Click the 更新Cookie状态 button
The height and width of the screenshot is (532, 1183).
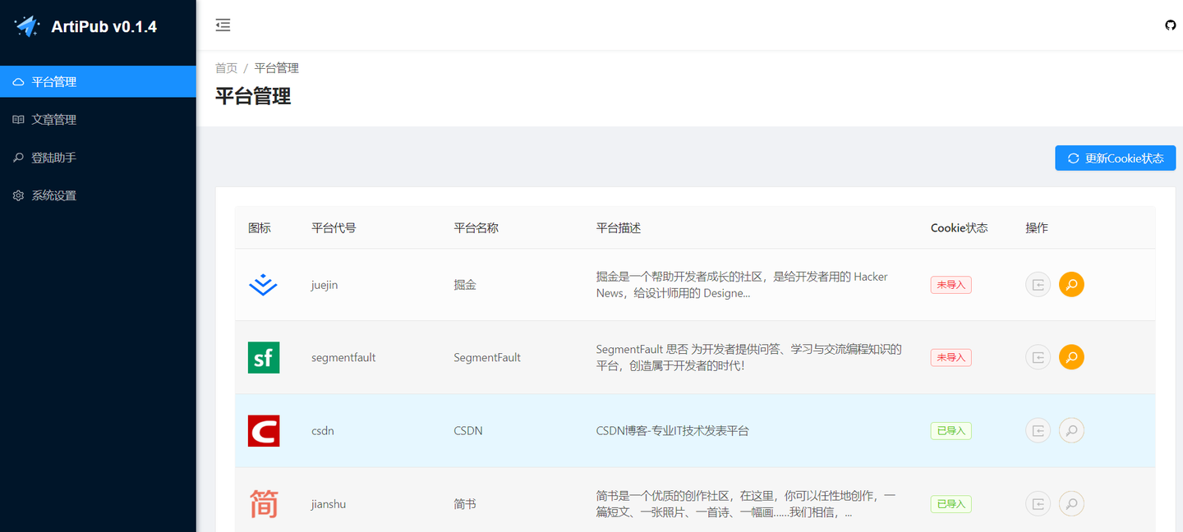pos(1115,158)
